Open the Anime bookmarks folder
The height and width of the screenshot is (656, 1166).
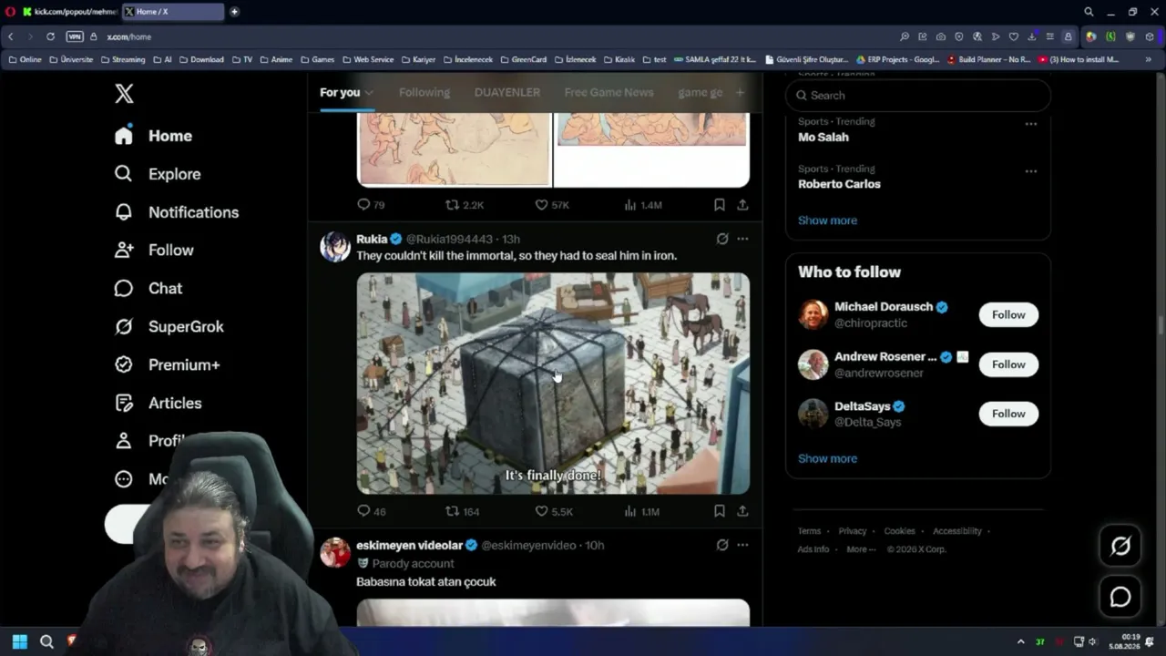[276, 59]
